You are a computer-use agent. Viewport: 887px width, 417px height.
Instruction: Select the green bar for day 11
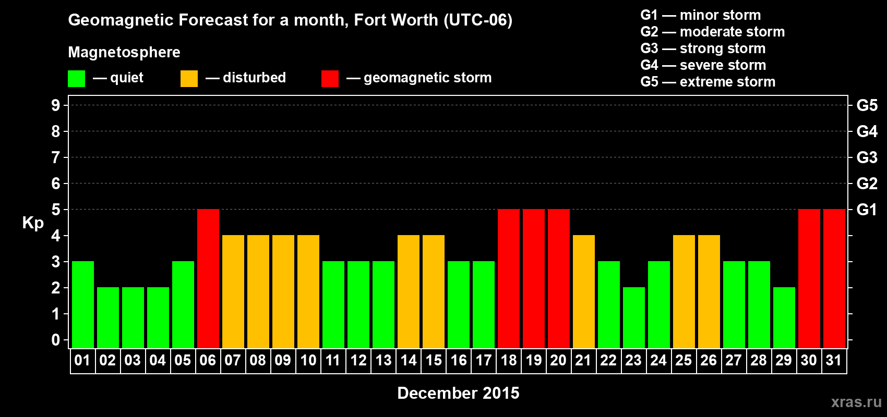333,304
